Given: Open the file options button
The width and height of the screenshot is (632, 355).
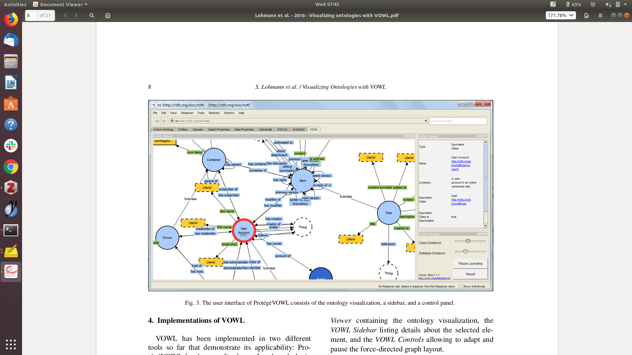Looking at the screenshot, I should [x=586, y=15].
